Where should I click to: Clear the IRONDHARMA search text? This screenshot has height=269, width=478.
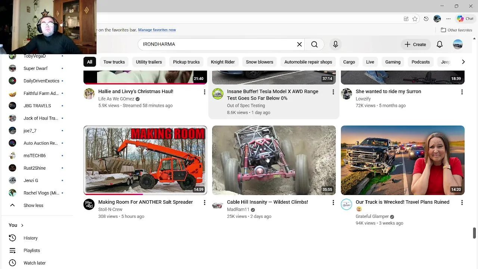tap(299, 44)
